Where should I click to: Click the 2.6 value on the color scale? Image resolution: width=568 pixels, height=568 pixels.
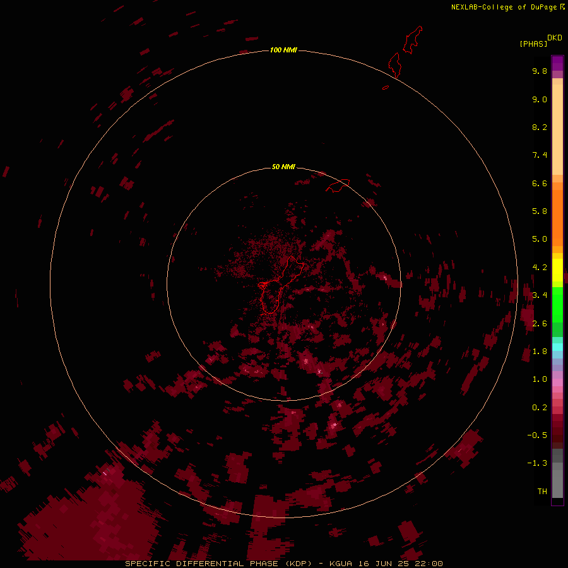(540, 324)
